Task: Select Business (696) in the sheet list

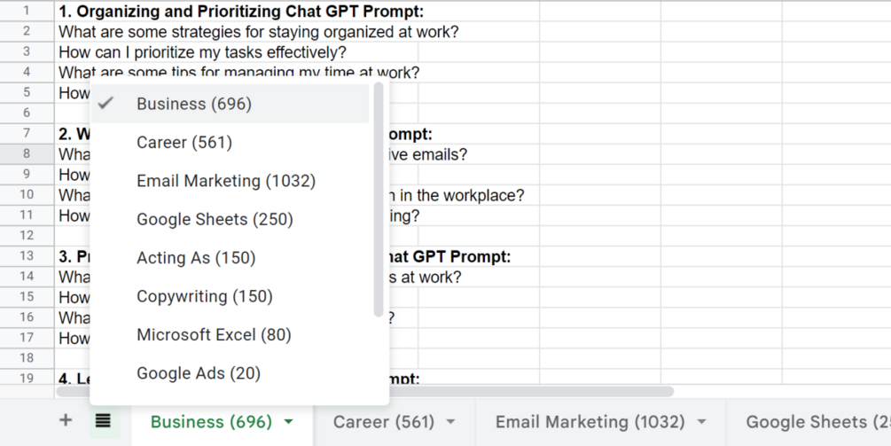Action: [231, 104]
